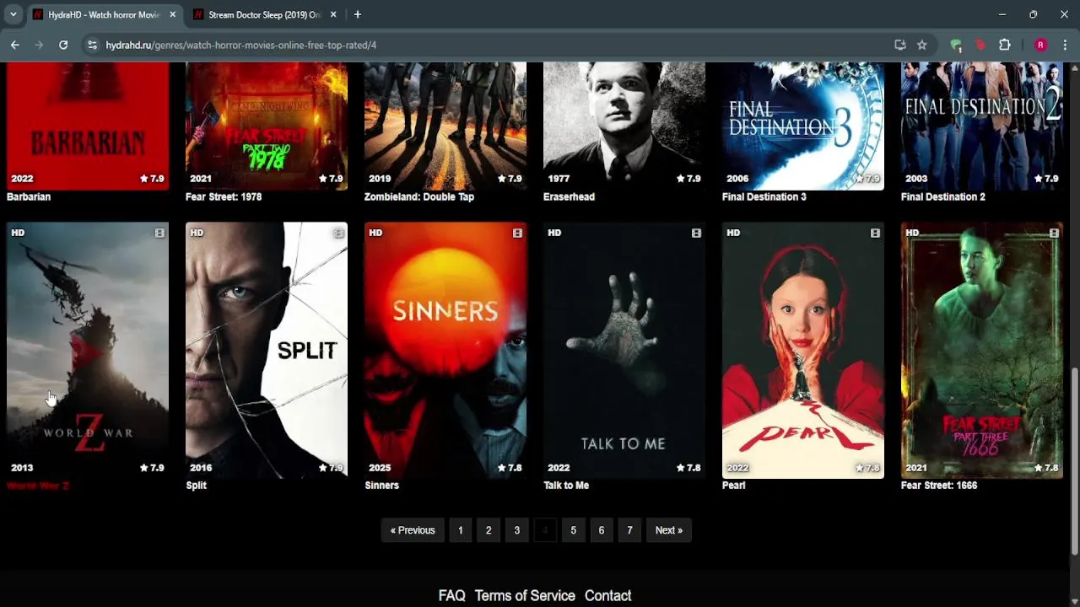This screenshot has height=607, width=1080.
Task: Go to pagination page 5
Action: click(574, 530)
